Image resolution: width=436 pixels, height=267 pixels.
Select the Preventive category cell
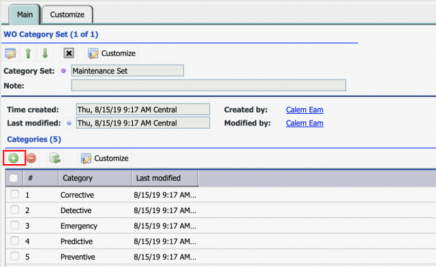click(78, 257)
